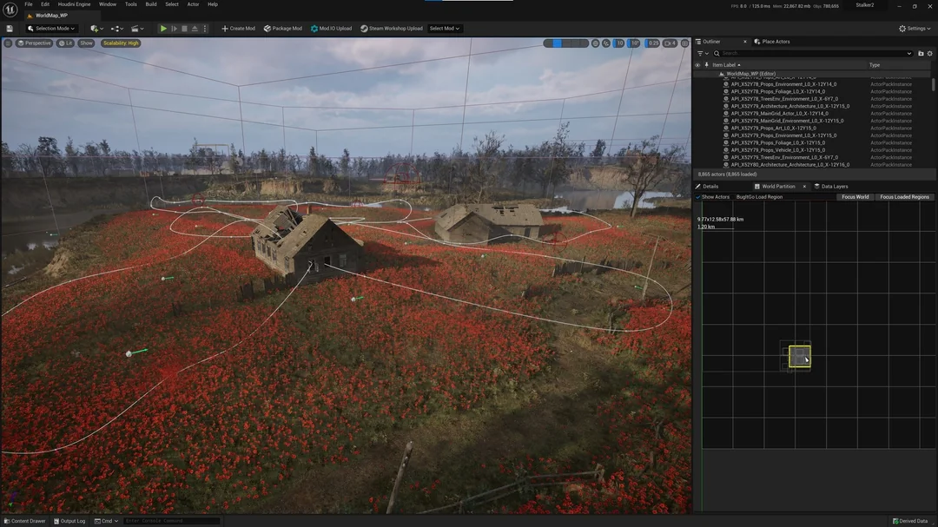This screenshot has width=938, height=527.
Task: Switch to the Data Layers tab
Action: [834, 186]
